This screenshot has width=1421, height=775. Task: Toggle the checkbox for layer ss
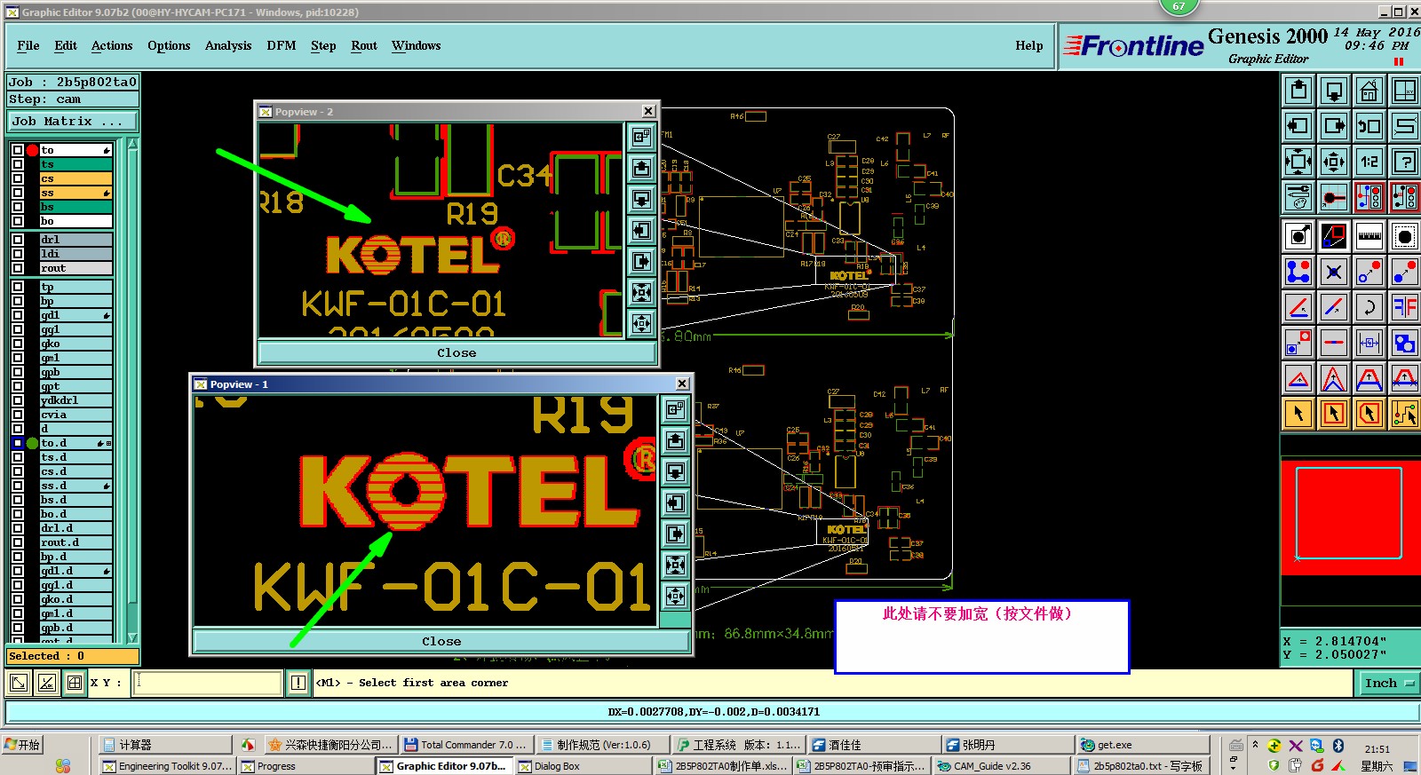pos(18,193)
